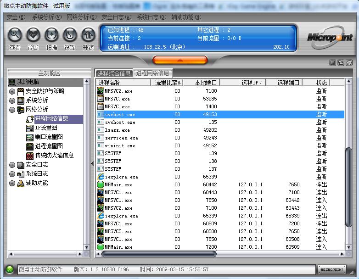
Task: Click the tree panel scroll-down arrow
Action: pos(87,247)
